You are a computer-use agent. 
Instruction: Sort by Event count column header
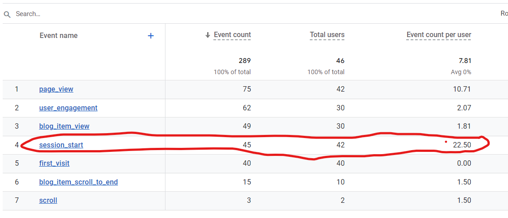click(232, 35)
